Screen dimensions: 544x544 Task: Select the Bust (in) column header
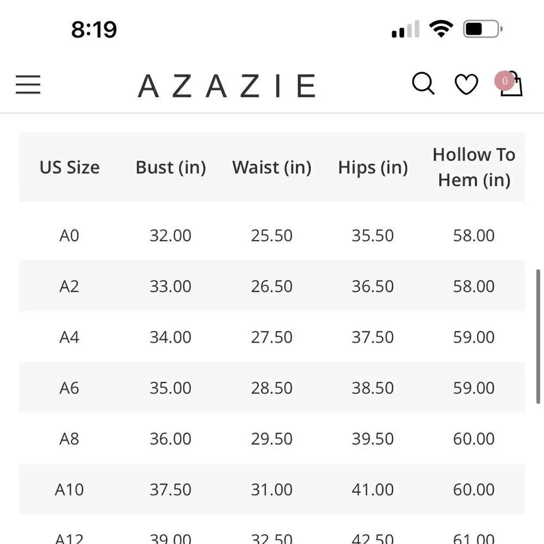click(x=171, y=167)
